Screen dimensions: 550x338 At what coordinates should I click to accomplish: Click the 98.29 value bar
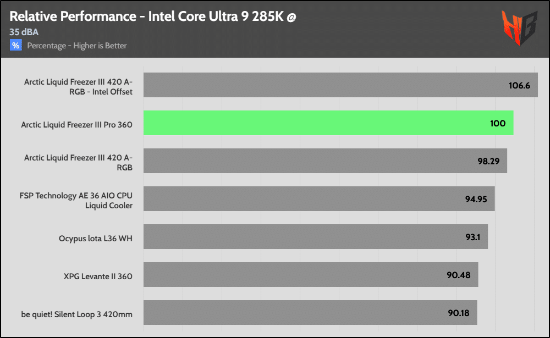325,160
